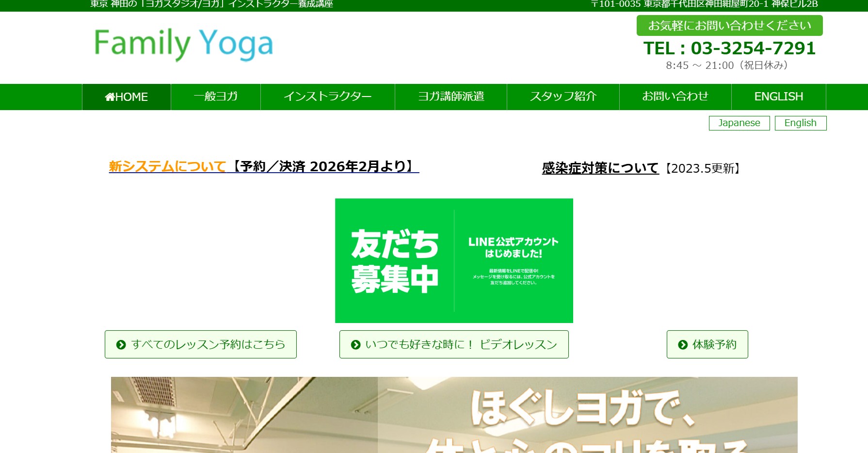Open 感染症対策について link
Viewport: 868px width, 453px height.
pyautogui.click(x=600, y=168)
